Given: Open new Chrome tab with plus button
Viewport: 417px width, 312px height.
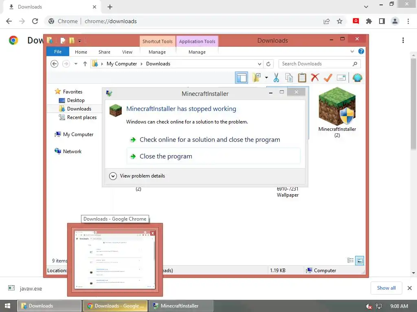Looking at the screenshot, I should pos(110,7).
